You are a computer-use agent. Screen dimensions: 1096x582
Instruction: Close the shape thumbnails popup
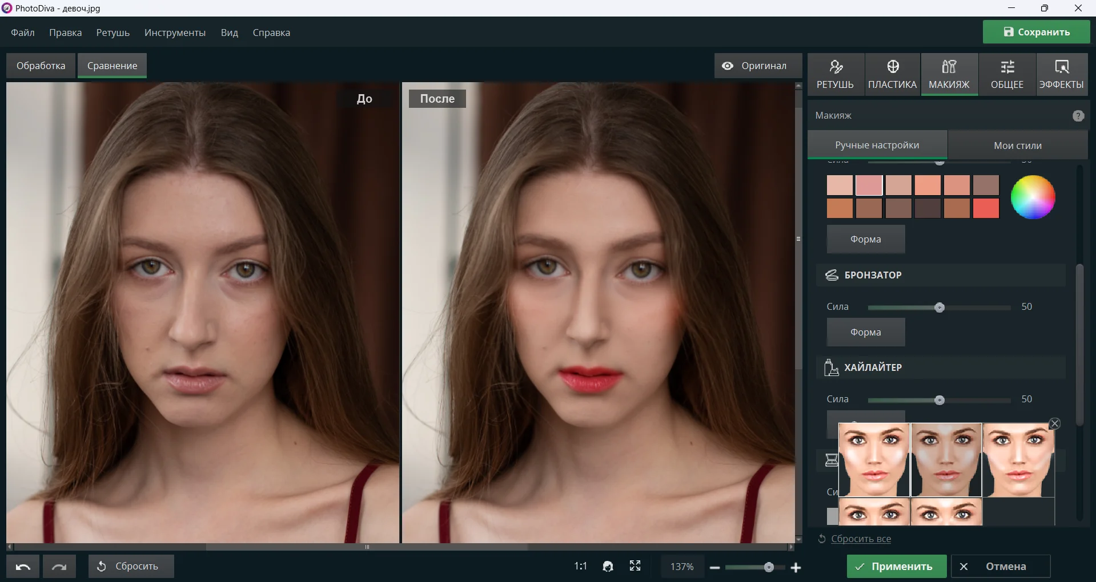[x=1055, y=423]
